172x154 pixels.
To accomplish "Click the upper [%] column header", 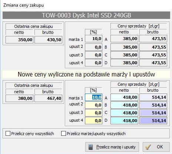I will coord(93,32).
